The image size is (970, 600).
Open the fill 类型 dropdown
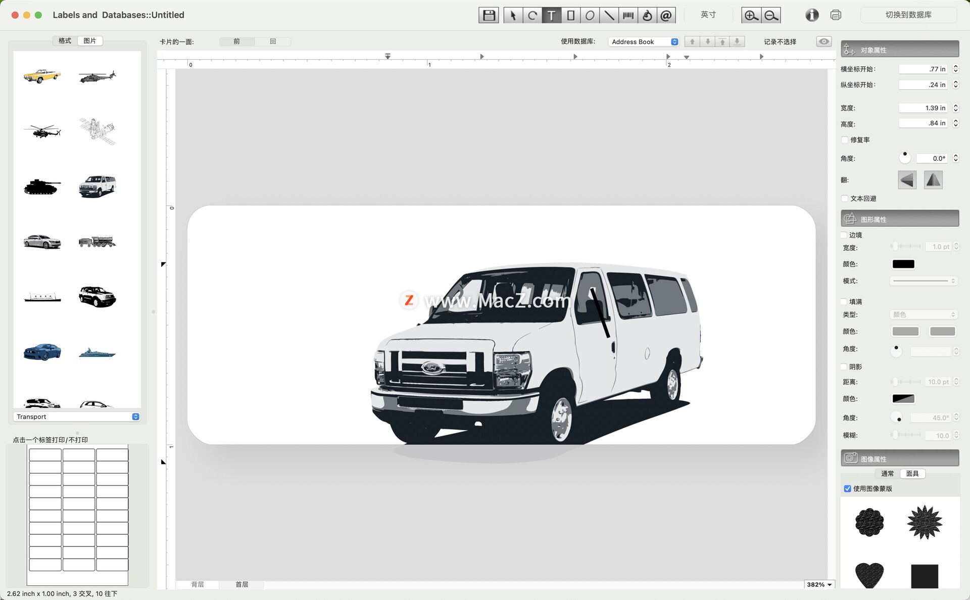click(x=924, y=314)
